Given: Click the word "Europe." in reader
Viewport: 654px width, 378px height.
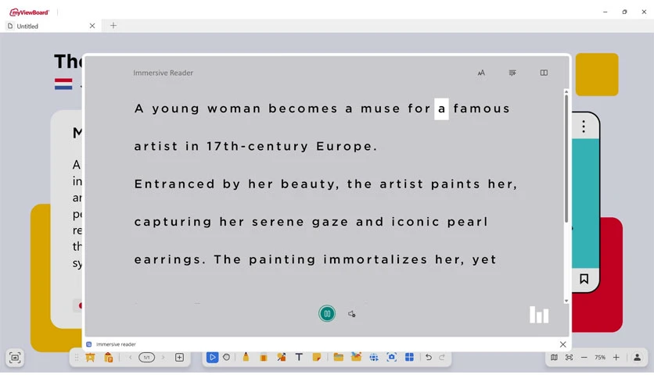Looking at the screenshot, I should pyautogui.click(x=347, y=147).
